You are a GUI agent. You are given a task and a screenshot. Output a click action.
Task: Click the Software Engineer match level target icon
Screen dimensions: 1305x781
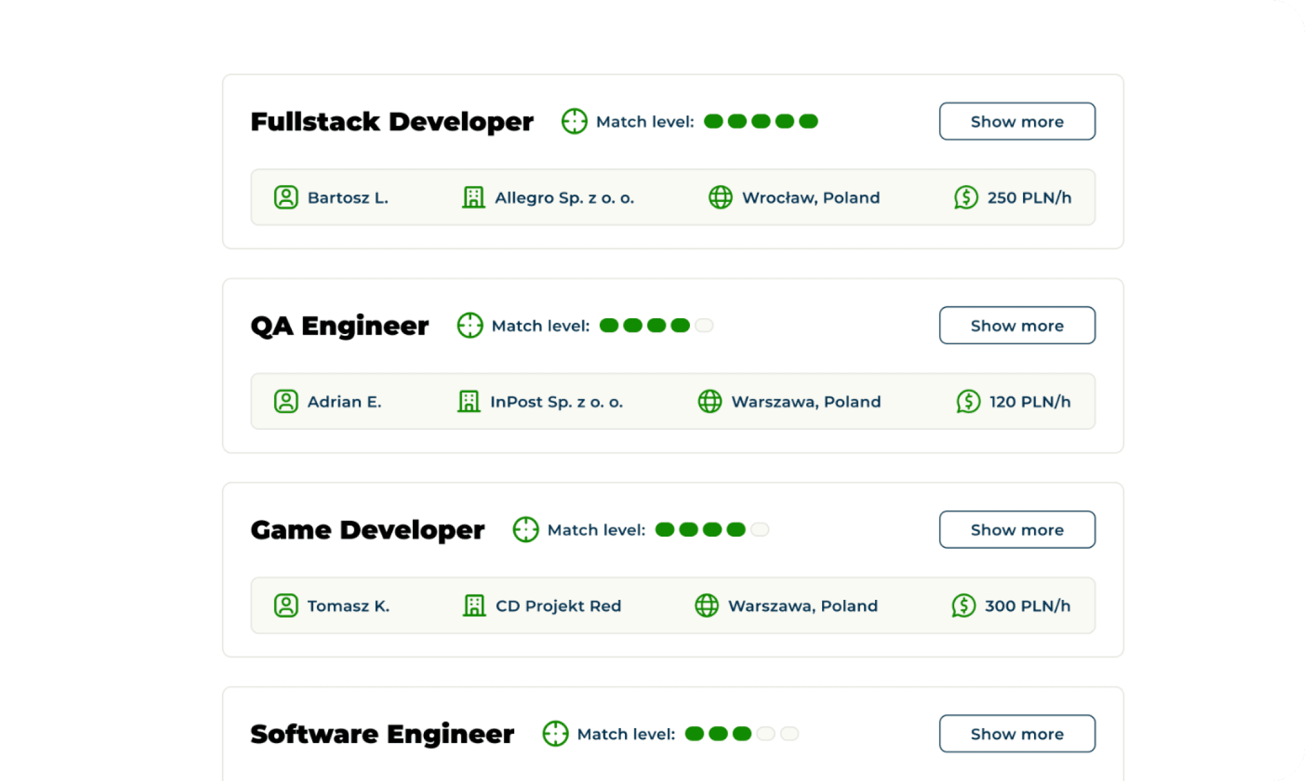click(x=555, y=734)
